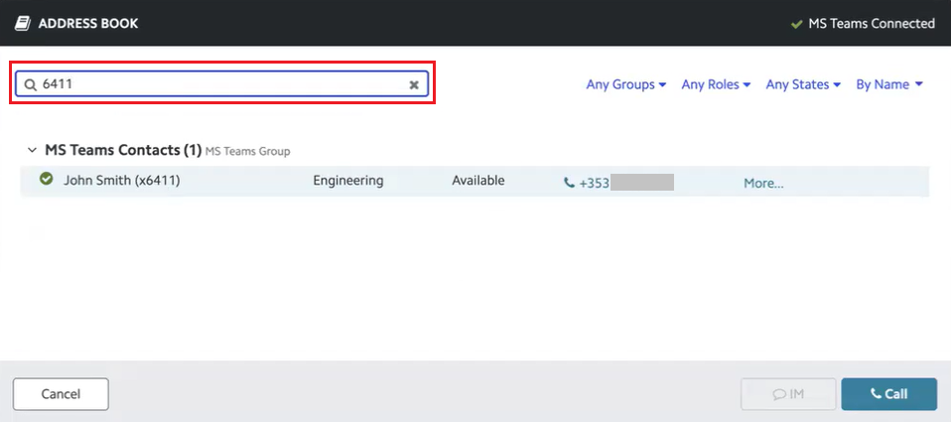
Task: Open the Any Groups filter dropdown
Action: (x=626, y=84)
